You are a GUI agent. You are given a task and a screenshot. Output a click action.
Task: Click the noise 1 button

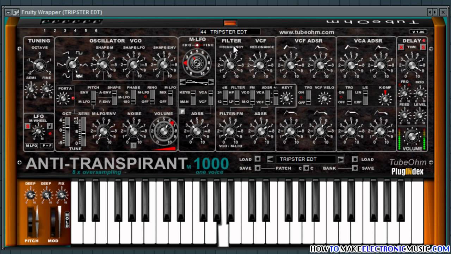pyautogui.click(x=133, y=145)
